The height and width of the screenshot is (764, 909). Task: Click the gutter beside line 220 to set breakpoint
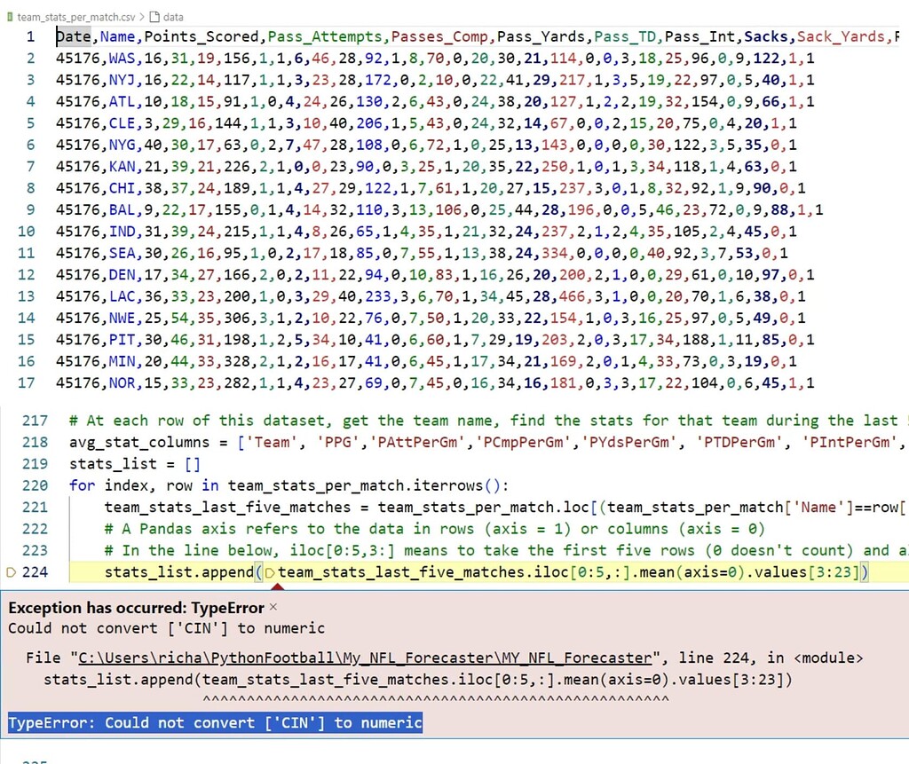click(11, 485)
